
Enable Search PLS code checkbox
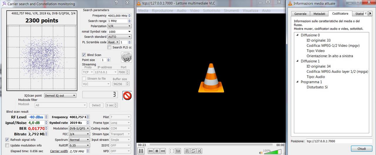[109, 47]
